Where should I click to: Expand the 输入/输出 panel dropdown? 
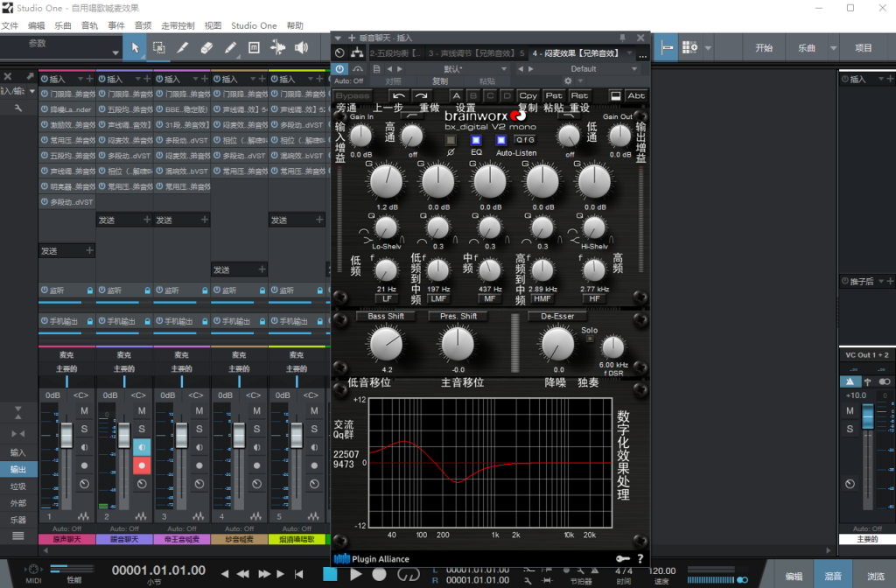point(32,91)
